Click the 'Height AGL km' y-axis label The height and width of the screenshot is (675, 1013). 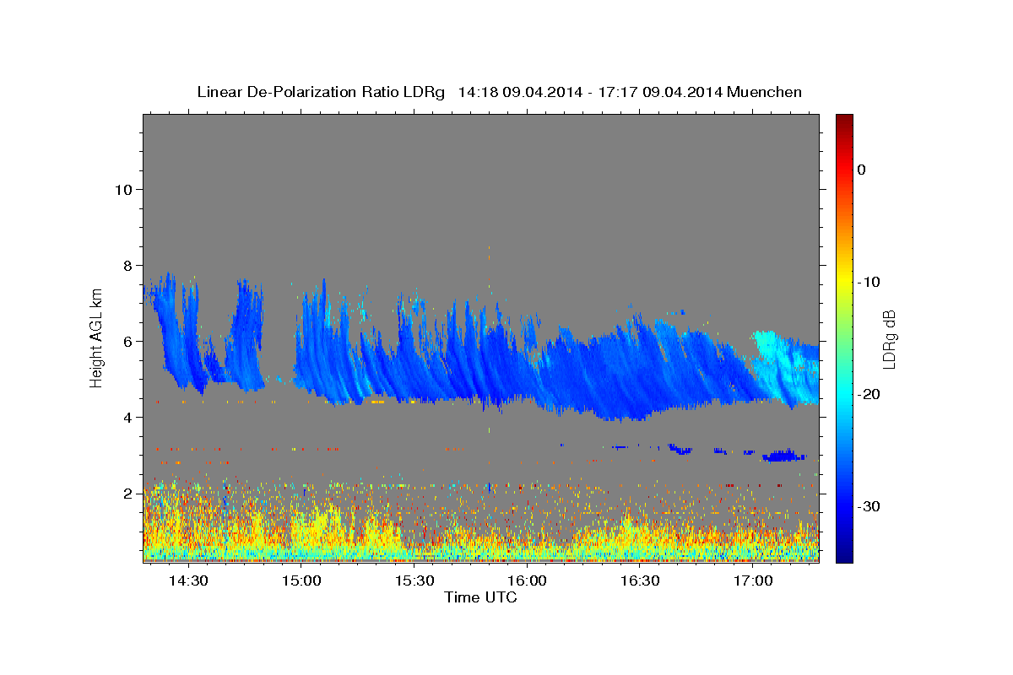pyautogui.click(x=97, y=338)
